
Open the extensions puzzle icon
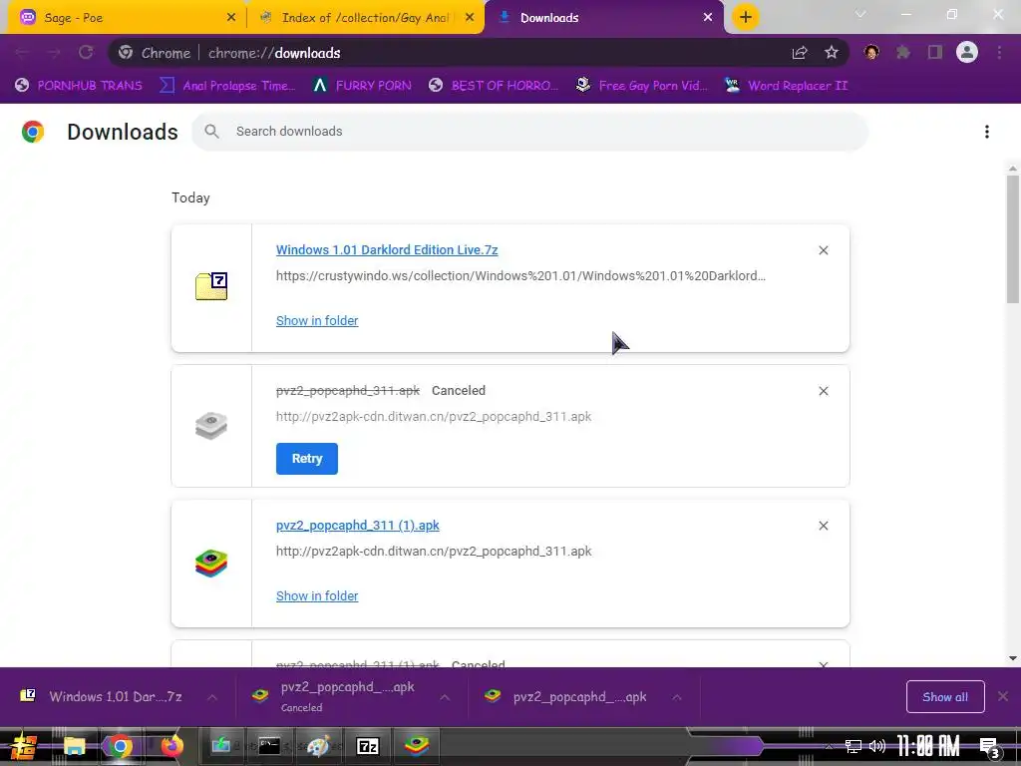pos(903,53)
